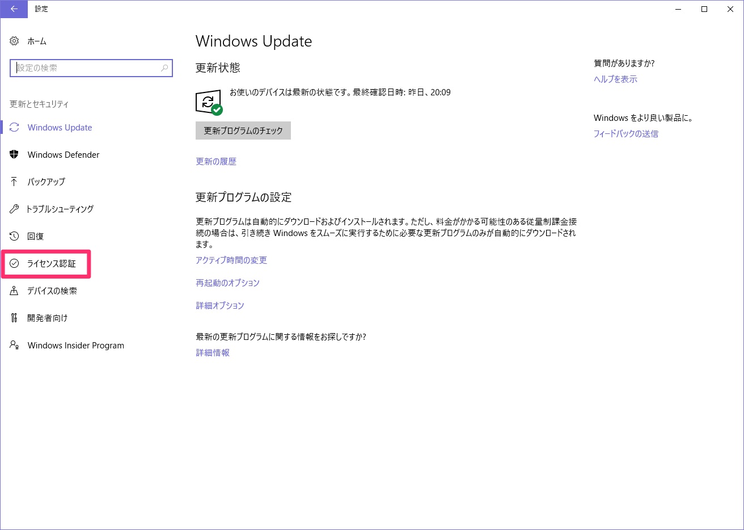Open フィードバックの送信 link
The width and height of the screenshot is (744, 530).
pos(626,134)
